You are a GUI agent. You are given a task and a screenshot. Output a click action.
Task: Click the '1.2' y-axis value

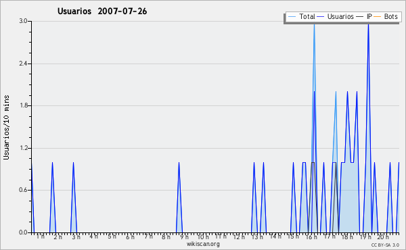click(x=23, y=148)
